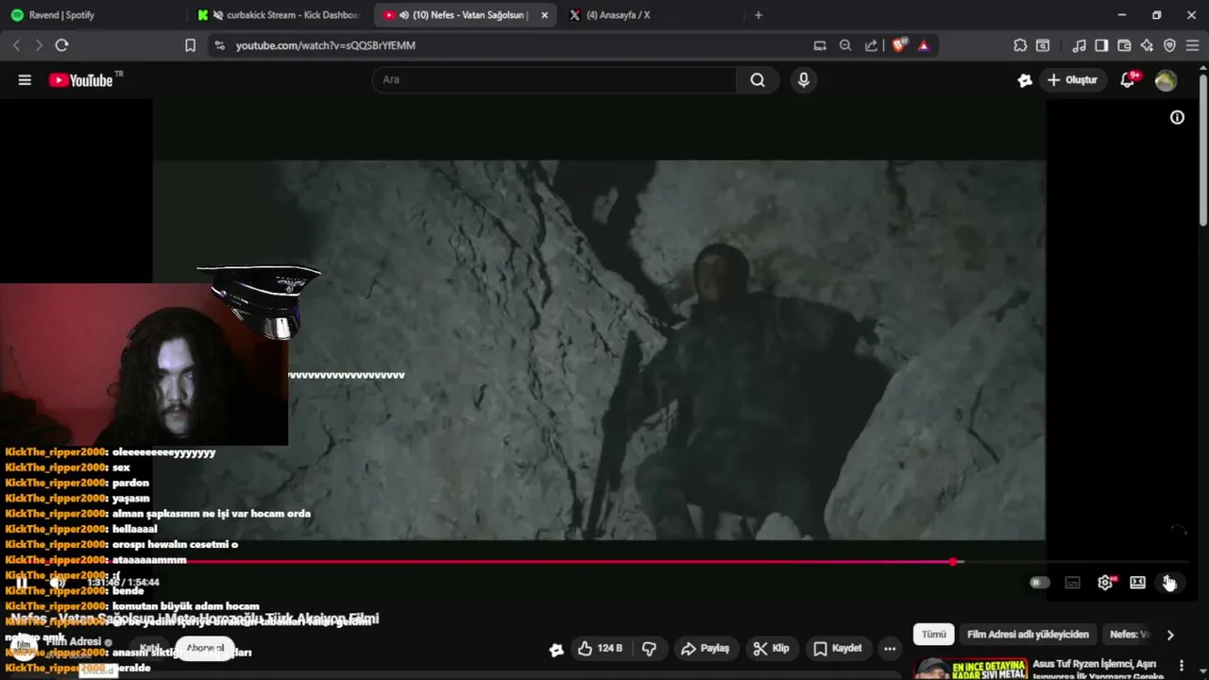Reload the page
The width and height of the screenshot is (1209, 680).
pos(61,45)
